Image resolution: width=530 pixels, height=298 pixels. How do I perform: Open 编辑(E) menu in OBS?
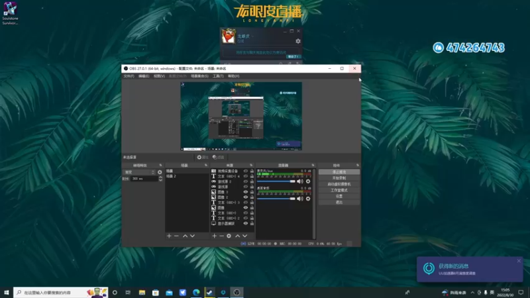[x=144, y=76]
